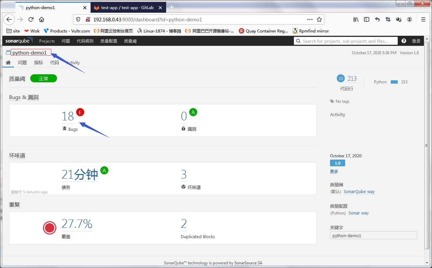
Task: Click the Bugs bug icon
Action: [65, 128]
